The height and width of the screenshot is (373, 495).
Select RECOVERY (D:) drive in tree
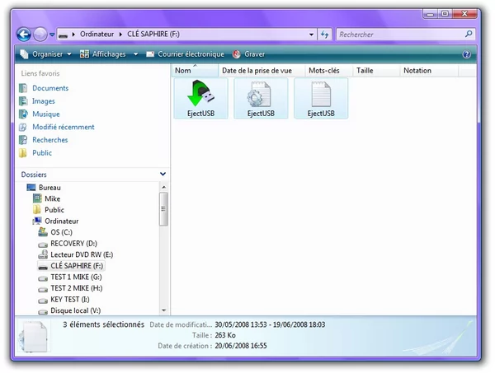coord(74,244)
